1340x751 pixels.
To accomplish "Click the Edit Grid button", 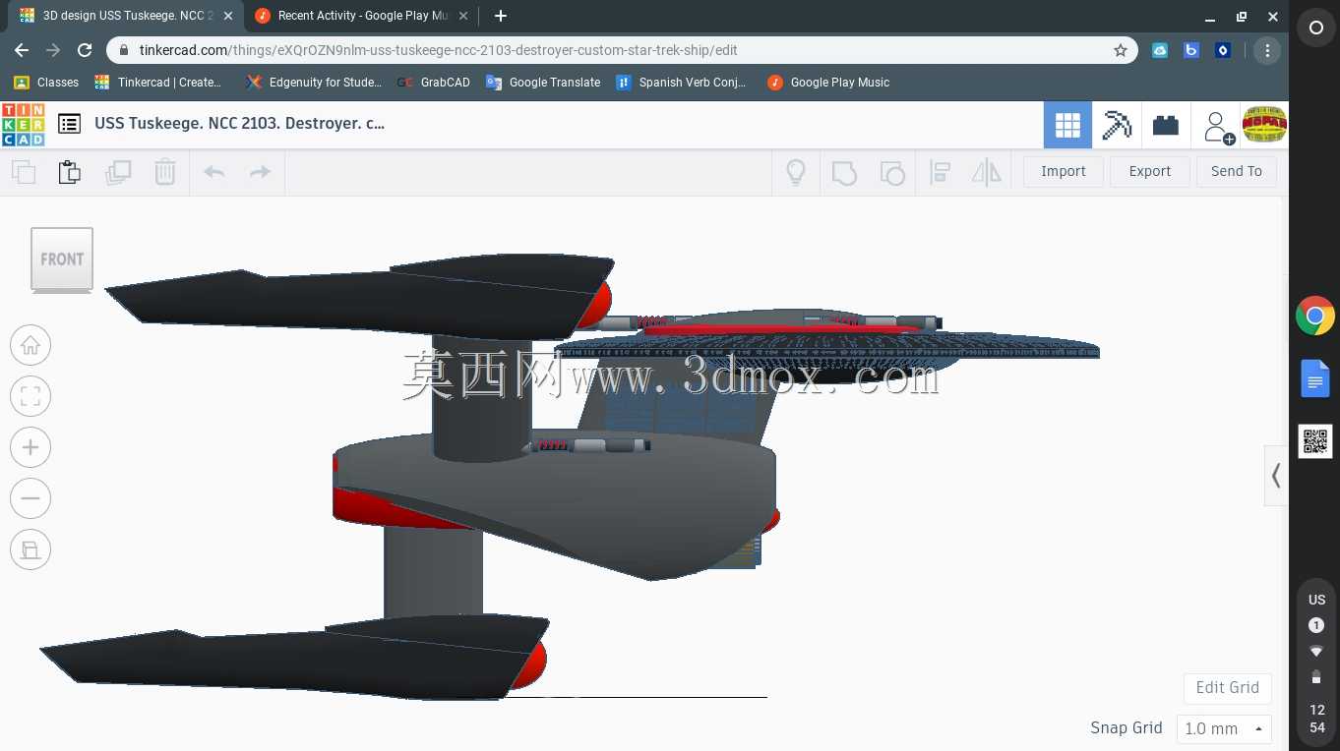I will coord(1228,688).
